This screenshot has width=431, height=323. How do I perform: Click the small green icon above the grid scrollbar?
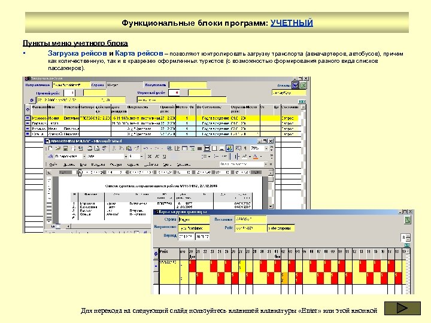click(x=302, y=102)
